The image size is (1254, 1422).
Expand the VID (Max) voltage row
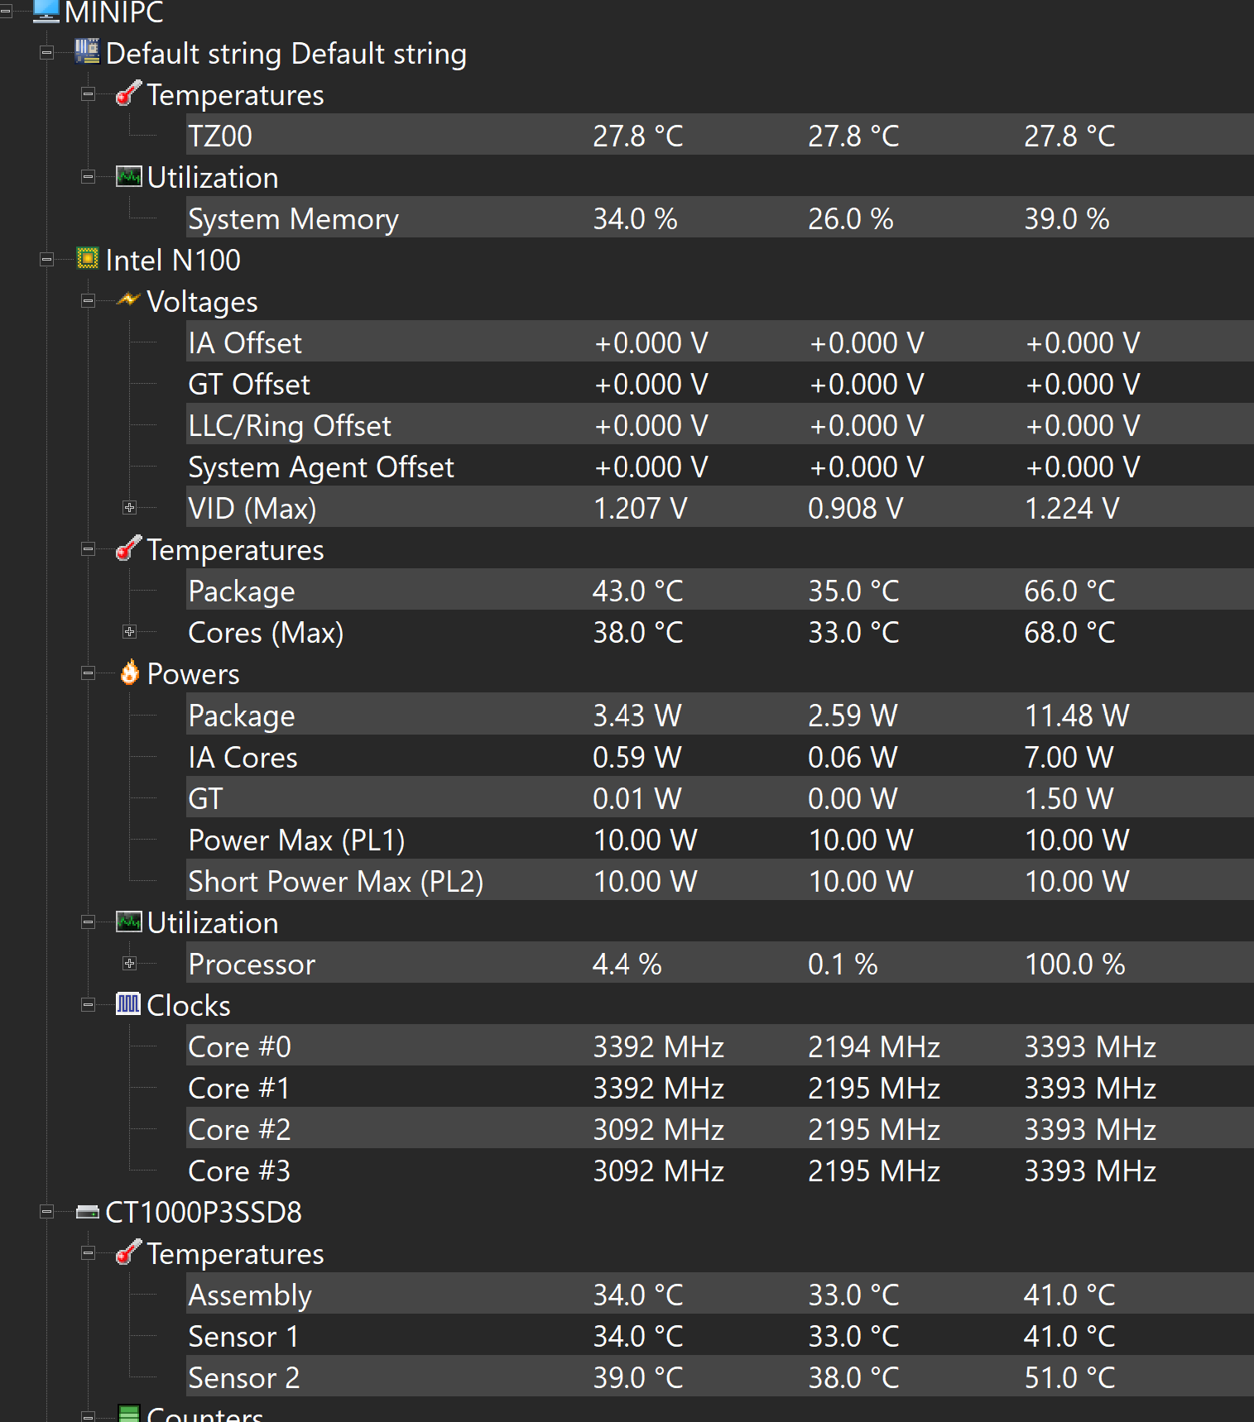coord(129,507)
